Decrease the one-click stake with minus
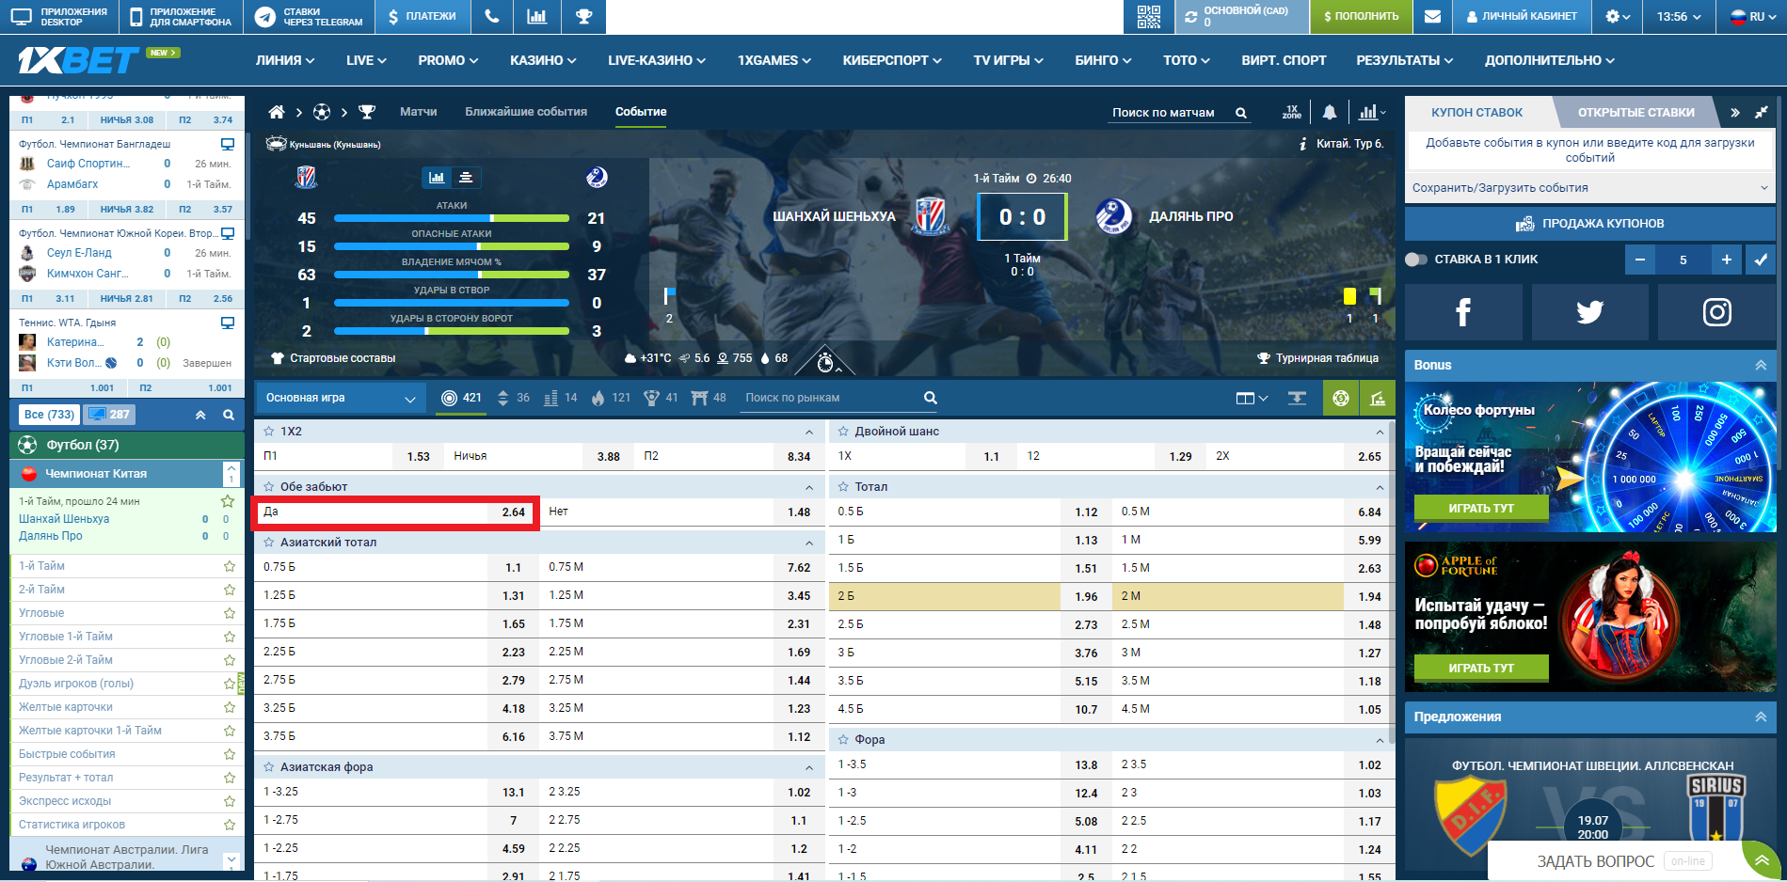The image size is (1787, 882). click(1639, 260)
